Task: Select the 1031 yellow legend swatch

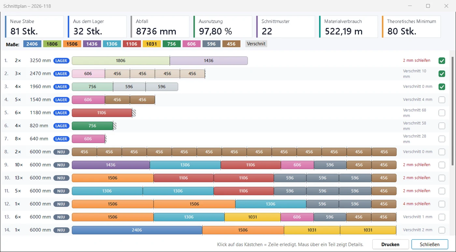Action: (x=151, y=44)
